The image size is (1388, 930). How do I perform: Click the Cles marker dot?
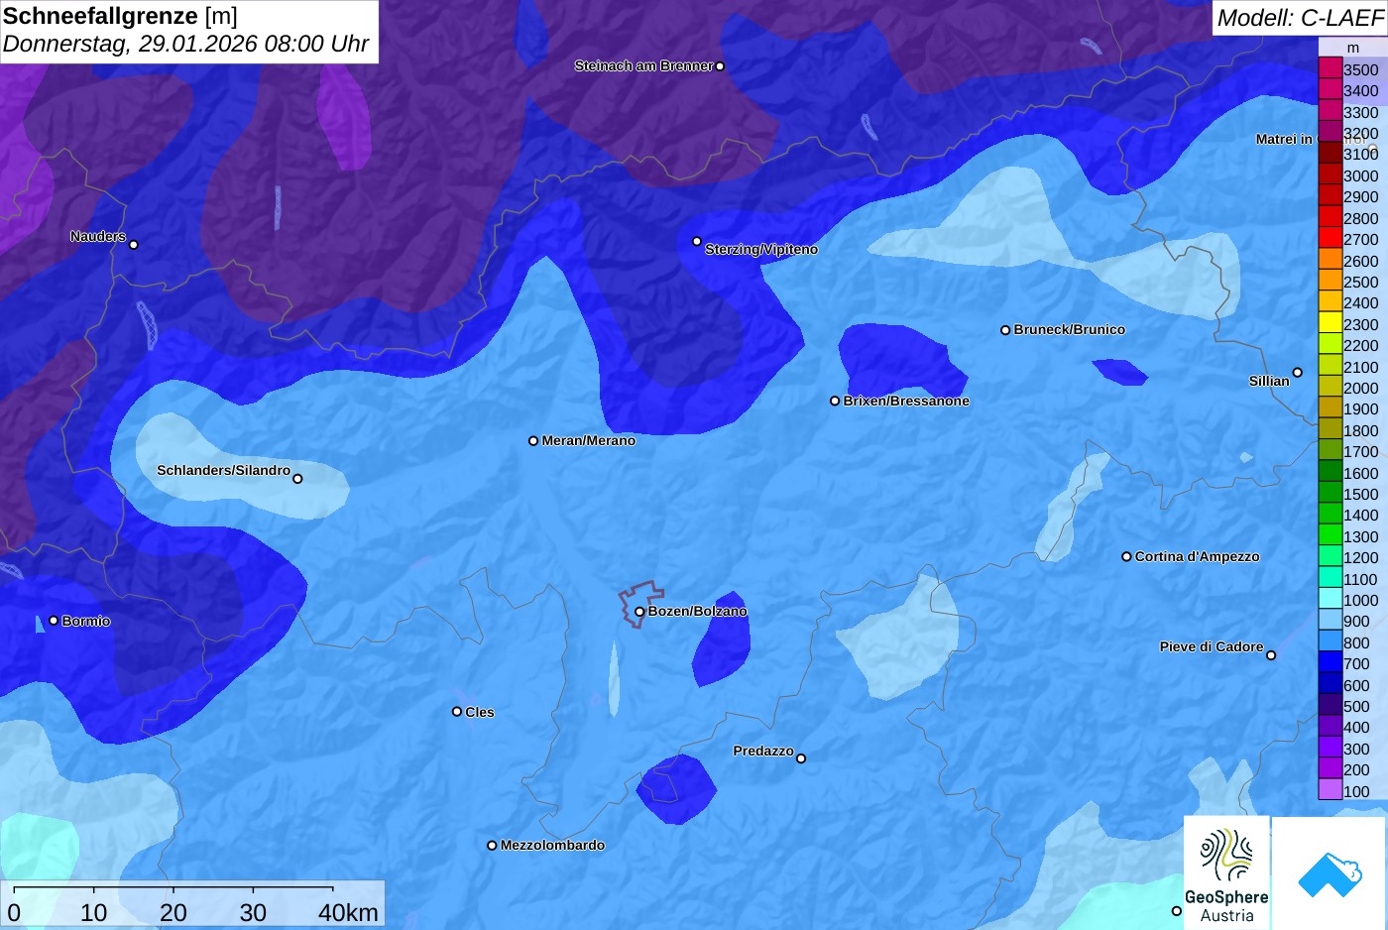(457, 711)
